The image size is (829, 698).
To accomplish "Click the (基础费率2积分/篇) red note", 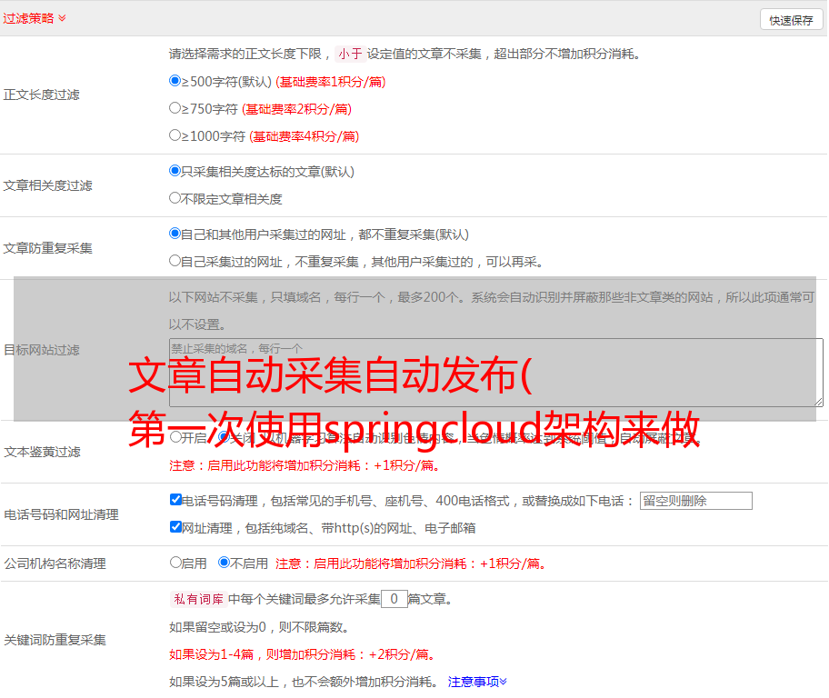I will [296, 109].
